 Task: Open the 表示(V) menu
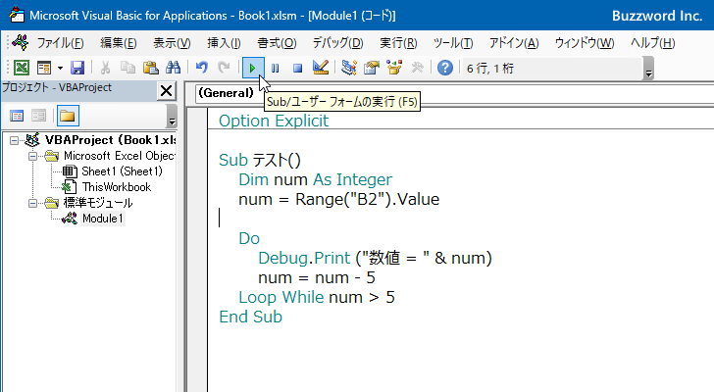(172, 43)
